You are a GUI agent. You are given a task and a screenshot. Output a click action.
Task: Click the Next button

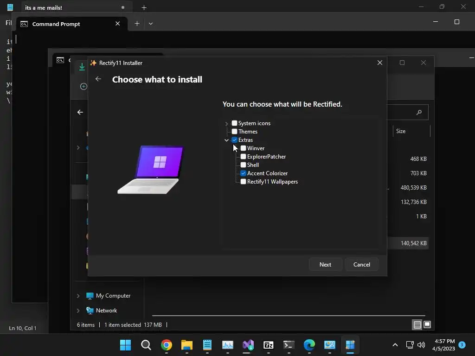click(325, 265)
